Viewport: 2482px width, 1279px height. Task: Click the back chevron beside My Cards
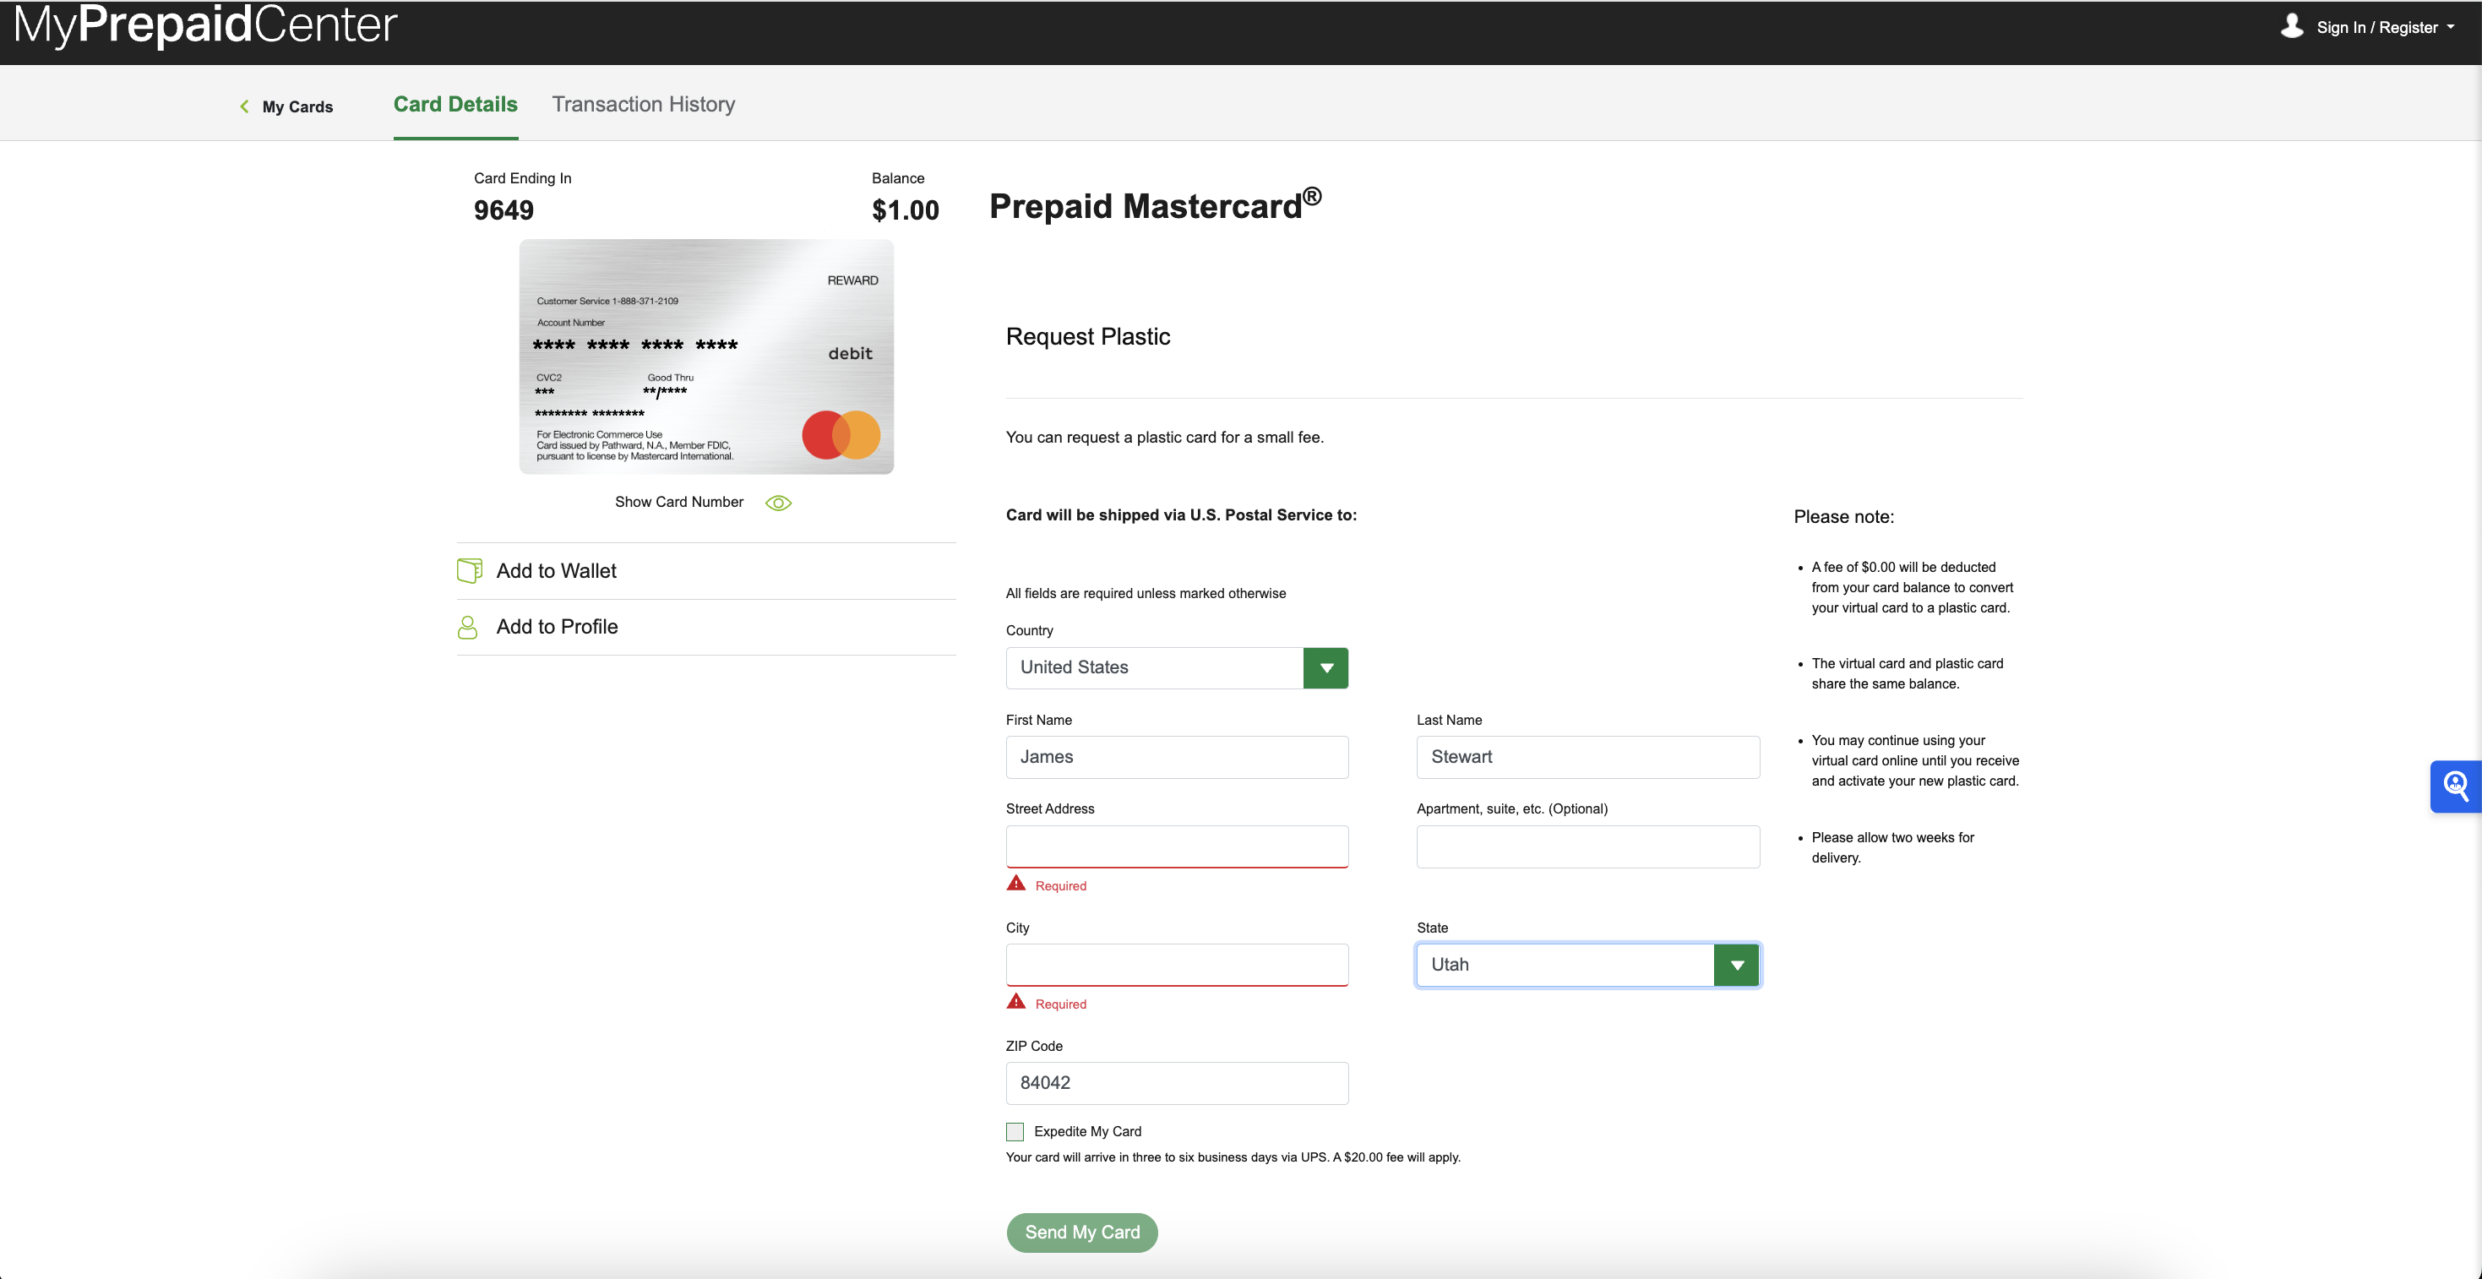(x=244, y=106)
